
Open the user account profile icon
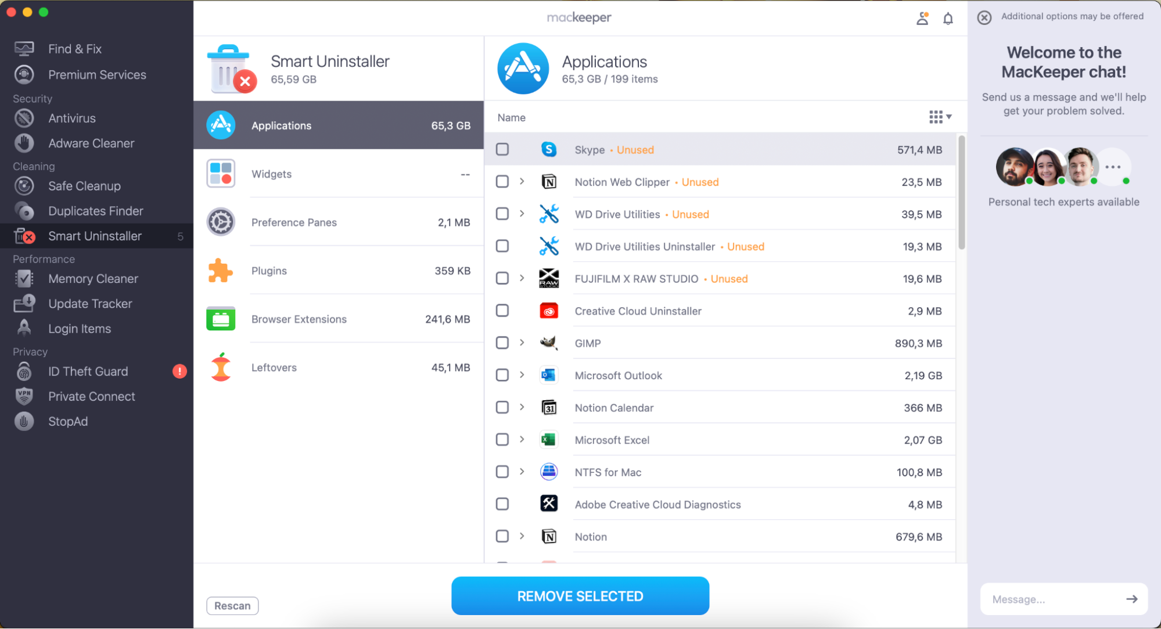(922, 19)
